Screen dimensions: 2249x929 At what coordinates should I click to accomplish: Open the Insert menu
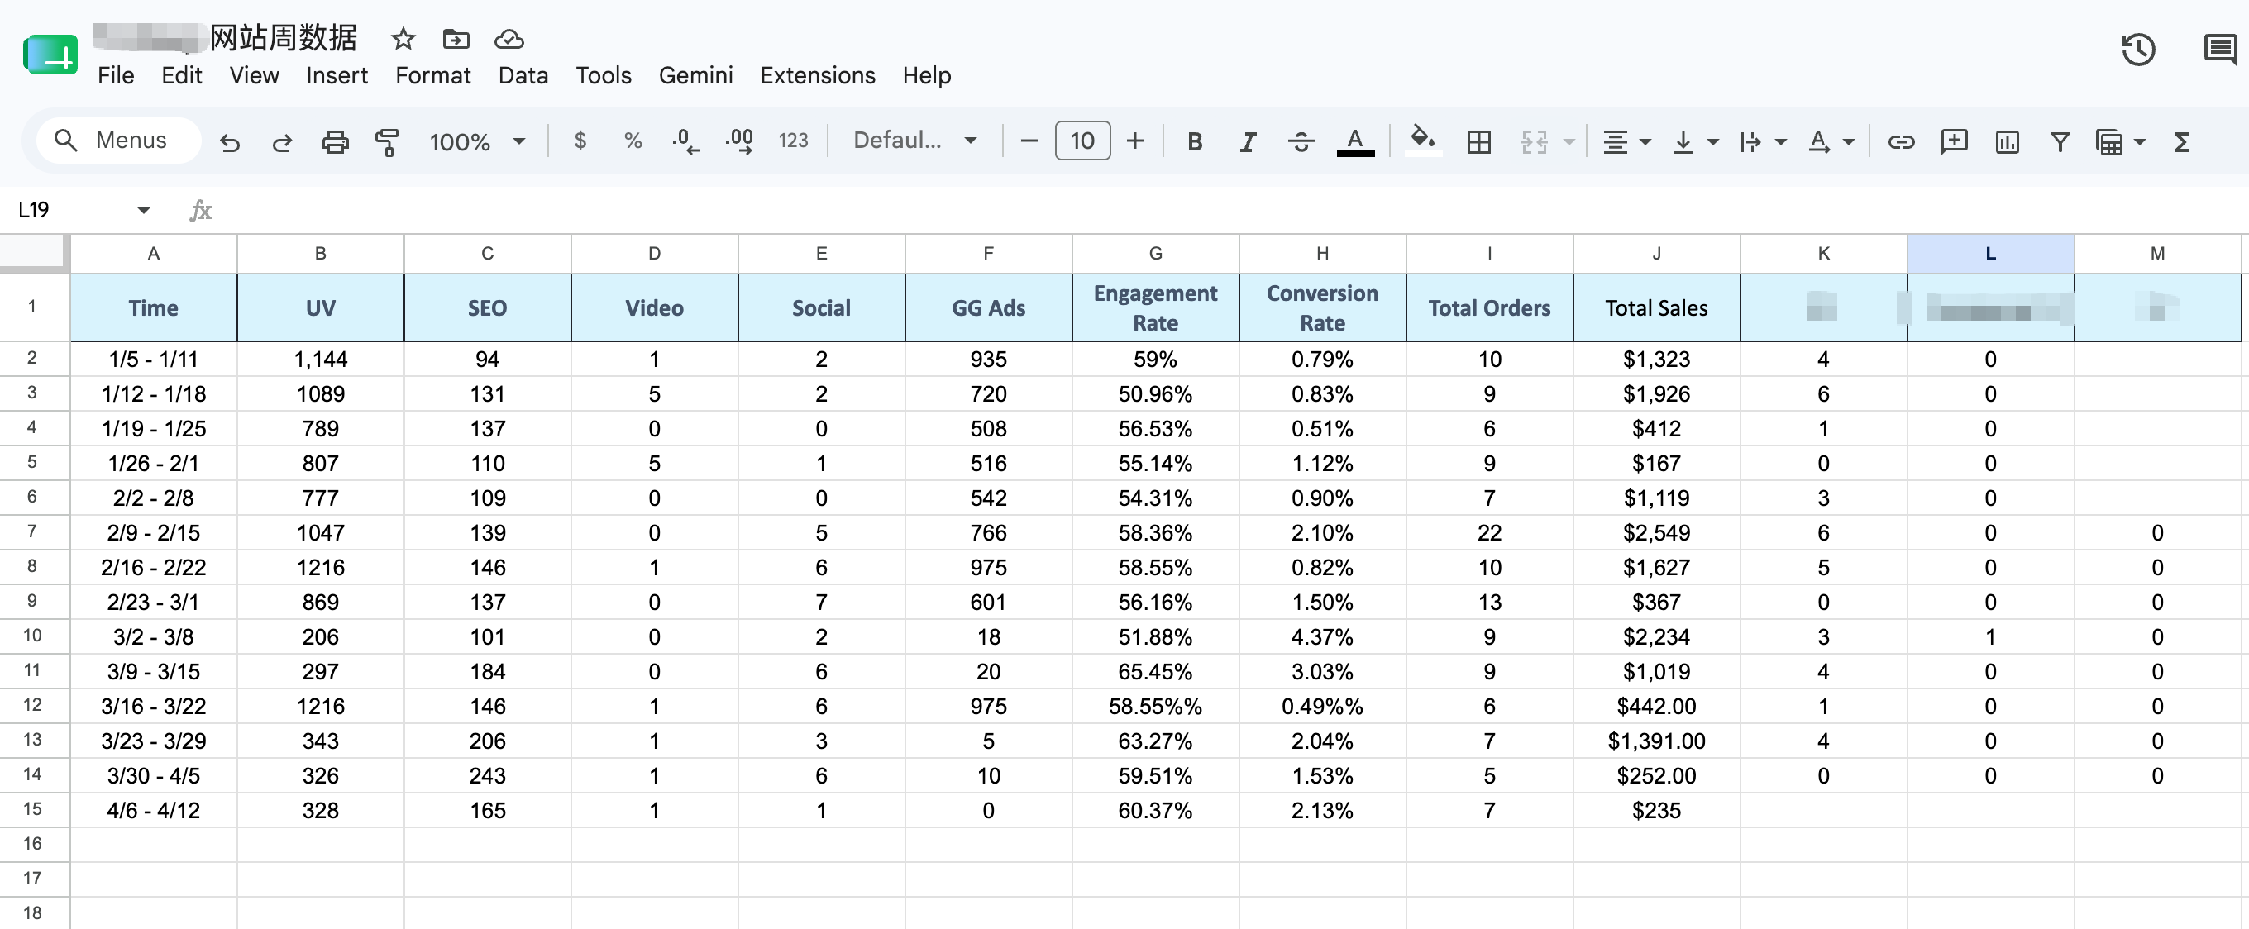tap(337, 76)
